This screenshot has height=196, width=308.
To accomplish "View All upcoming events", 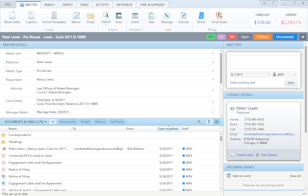I will click(x=295, y=176).
